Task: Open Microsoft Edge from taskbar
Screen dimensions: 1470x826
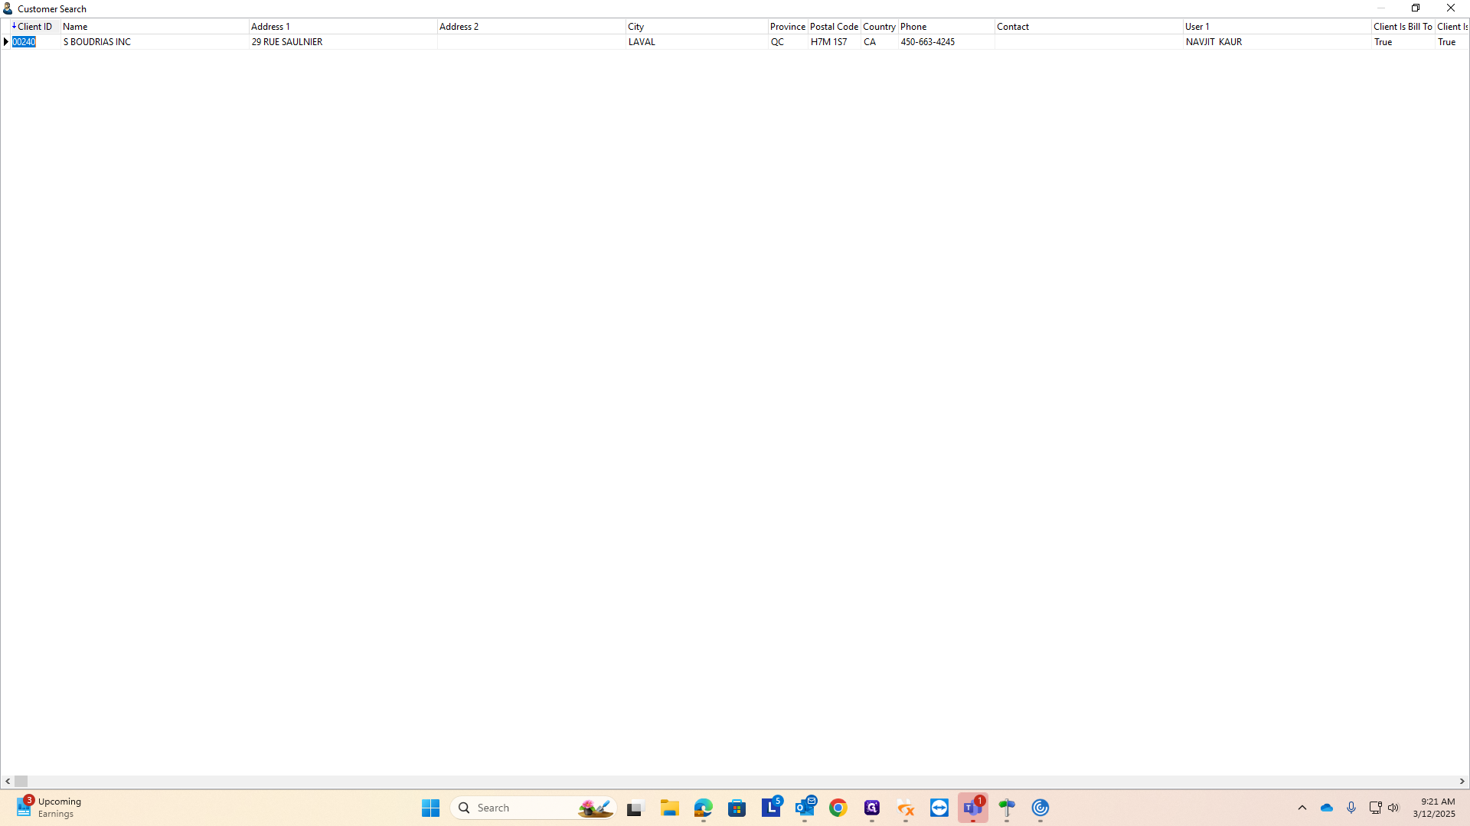Action: tap(704, 808)
